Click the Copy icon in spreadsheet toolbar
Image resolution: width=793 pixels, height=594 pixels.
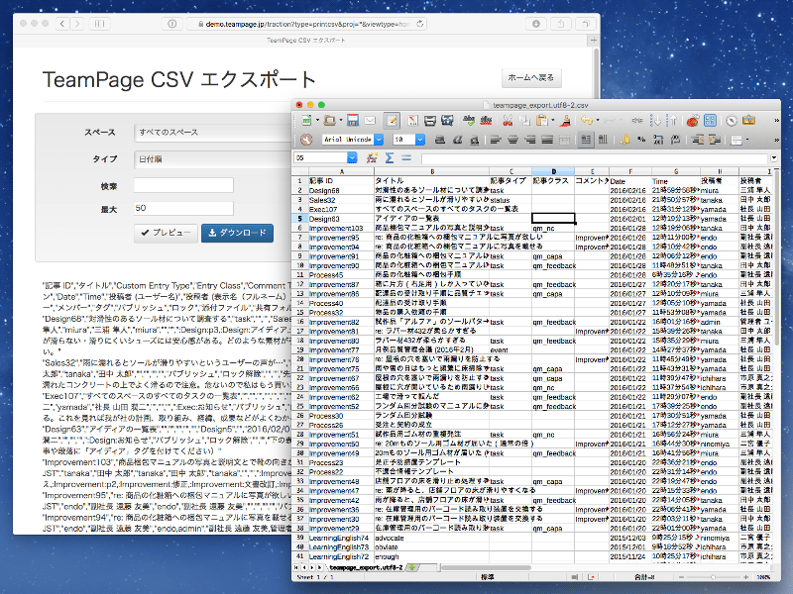524,120
